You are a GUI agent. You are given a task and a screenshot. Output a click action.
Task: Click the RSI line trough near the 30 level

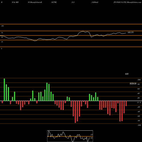35,41
